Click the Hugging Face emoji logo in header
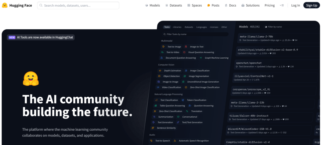The width and height of the screenshot is (321, 145). (x=5, y=6)
